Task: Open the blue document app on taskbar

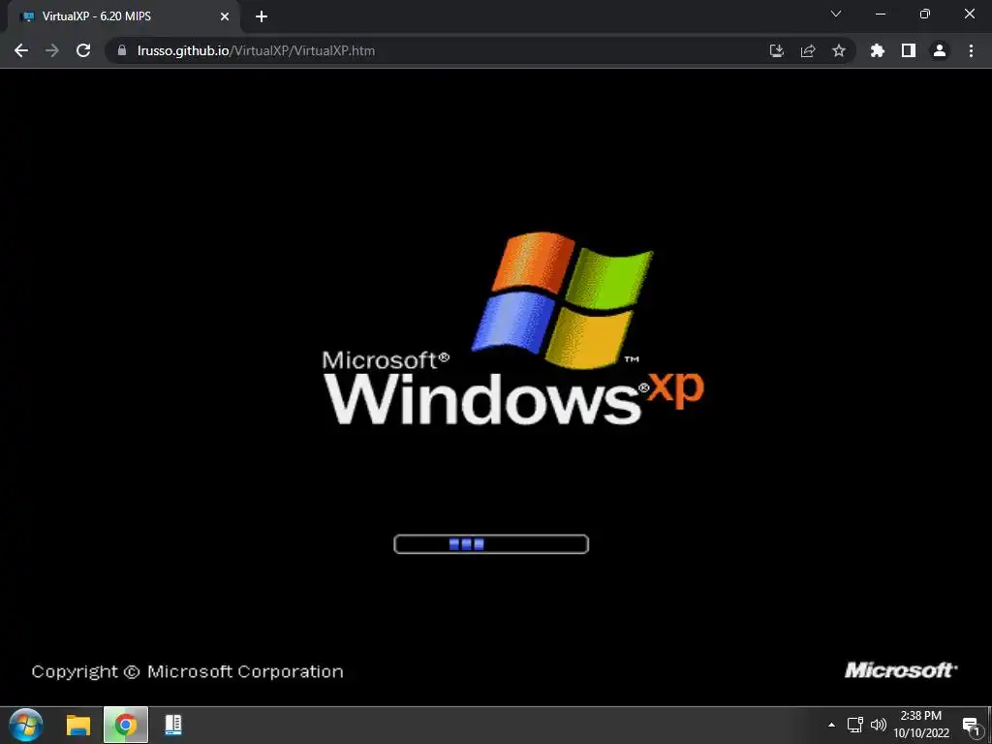Action: pyautogui.click(x=172, y=725)
